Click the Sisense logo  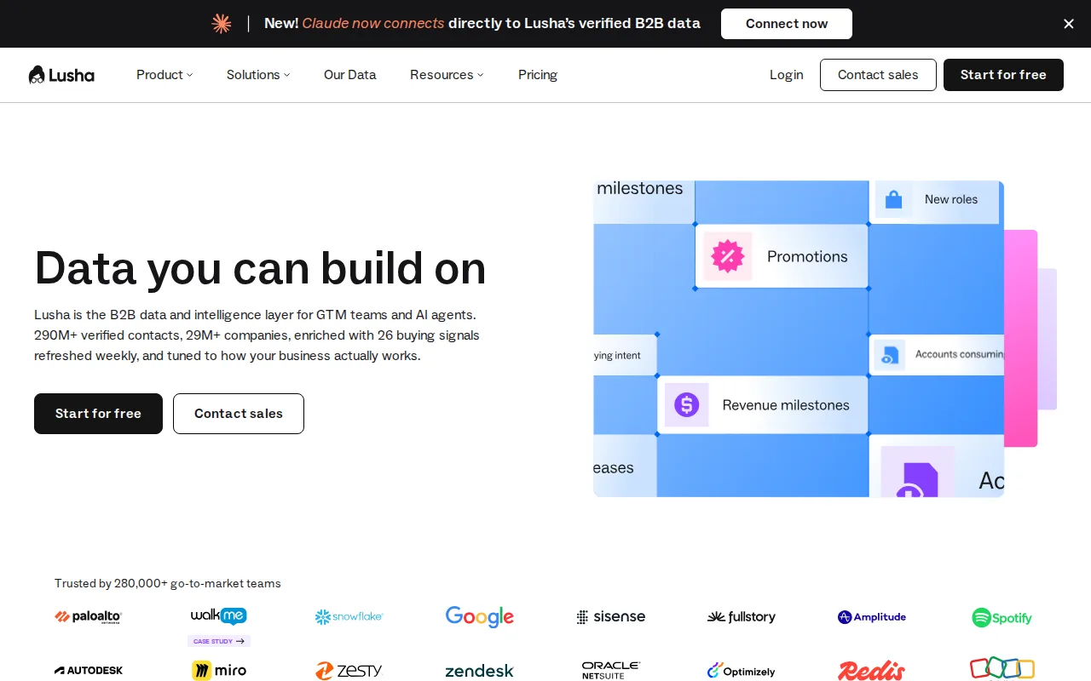[611, 617]
